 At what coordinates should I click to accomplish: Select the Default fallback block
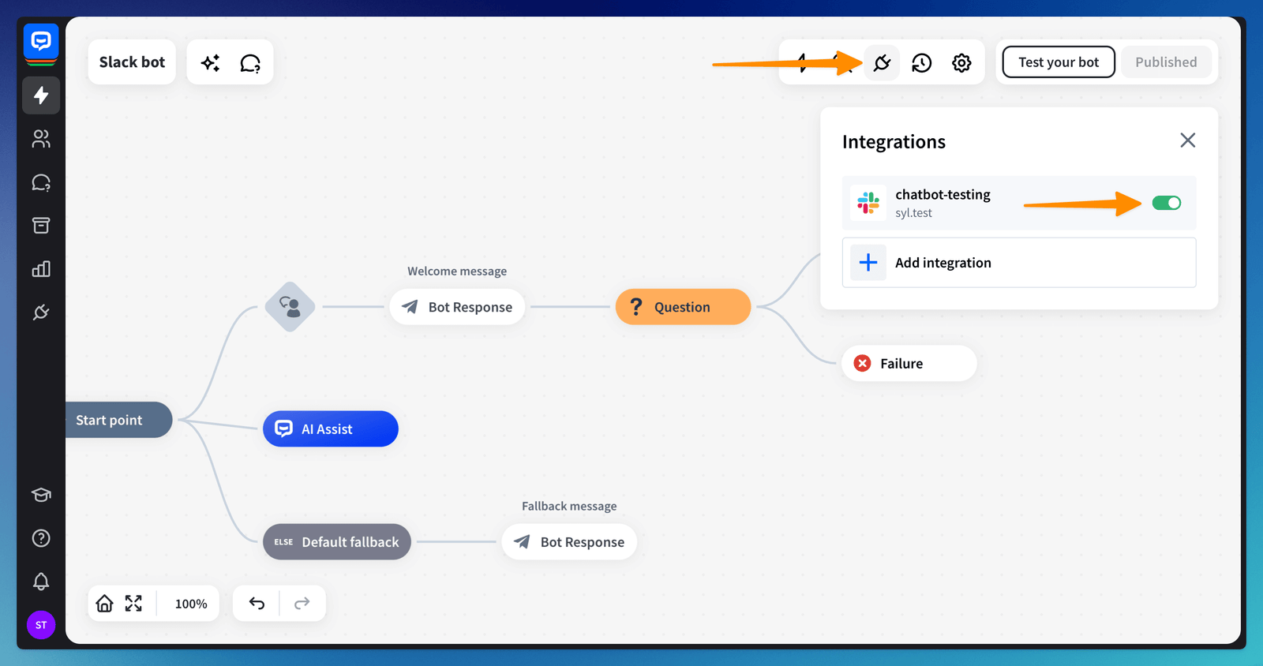337,542
